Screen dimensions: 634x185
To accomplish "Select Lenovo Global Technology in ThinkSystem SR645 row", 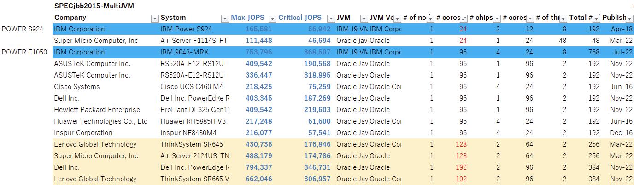I will [x=95, y=144].
